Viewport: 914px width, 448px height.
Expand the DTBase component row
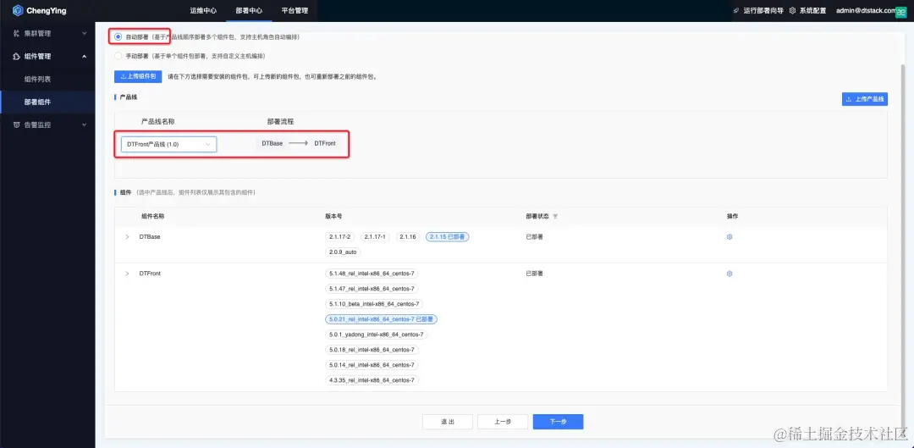pyautogui.click(x=127, y=237)
